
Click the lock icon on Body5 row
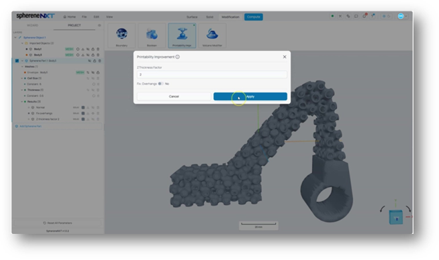click(x=93, y=55)
